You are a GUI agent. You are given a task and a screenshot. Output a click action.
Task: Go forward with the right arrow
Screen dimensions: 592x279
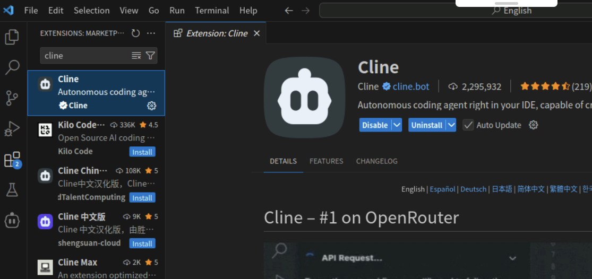point(305,11)
